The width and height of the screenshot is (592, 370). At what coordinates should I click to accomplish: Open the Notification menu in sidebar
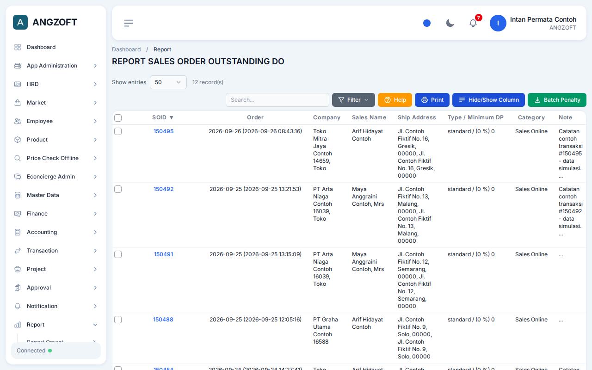(x=56, y=306)
